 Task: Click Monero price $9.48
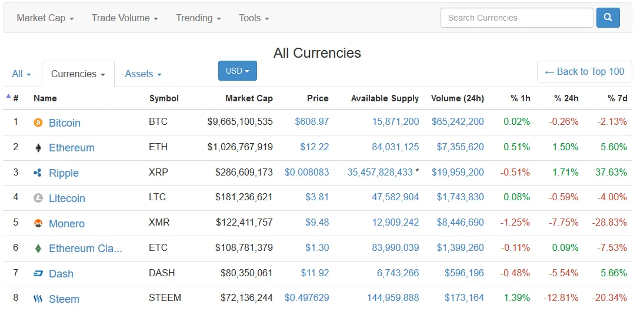point(317,223)
